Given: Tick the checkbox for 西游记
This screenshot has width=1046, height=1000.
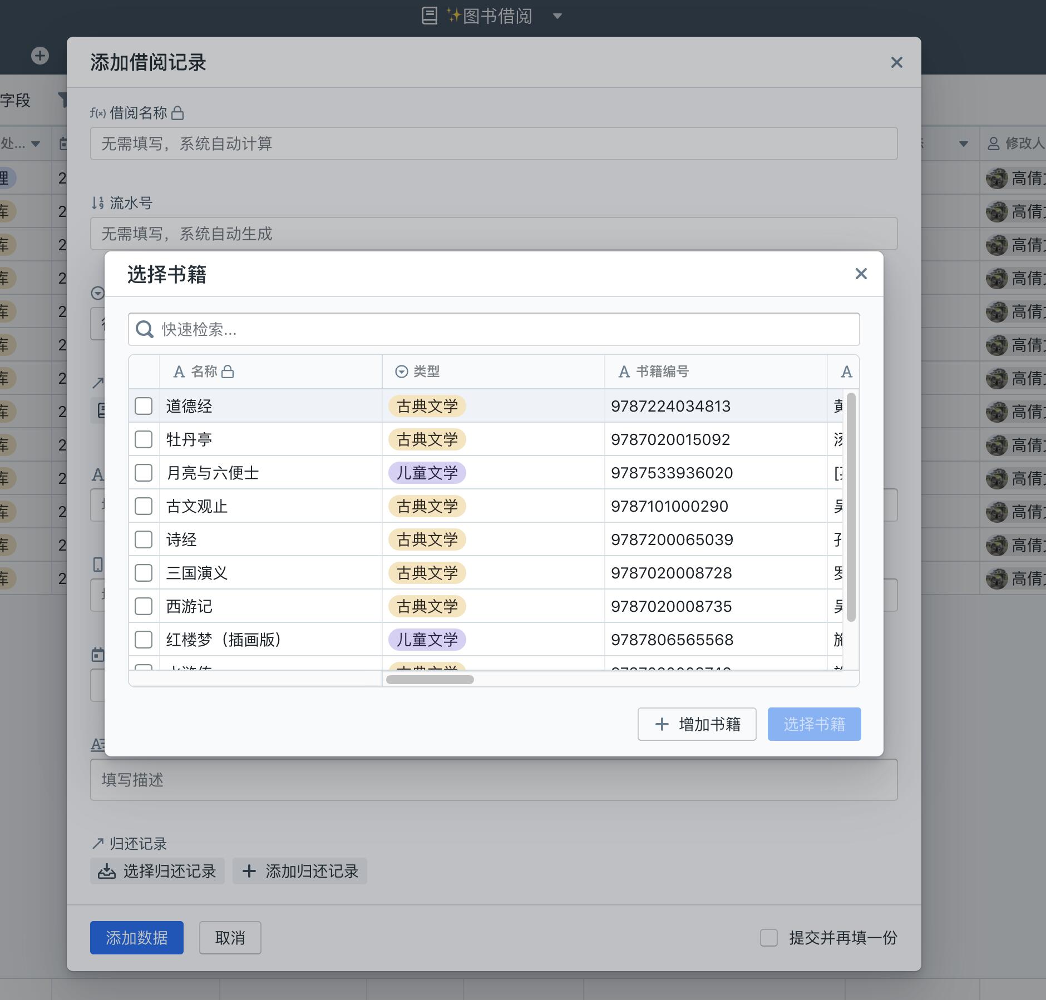Looking at the screenshot, I should pos(144,606).
